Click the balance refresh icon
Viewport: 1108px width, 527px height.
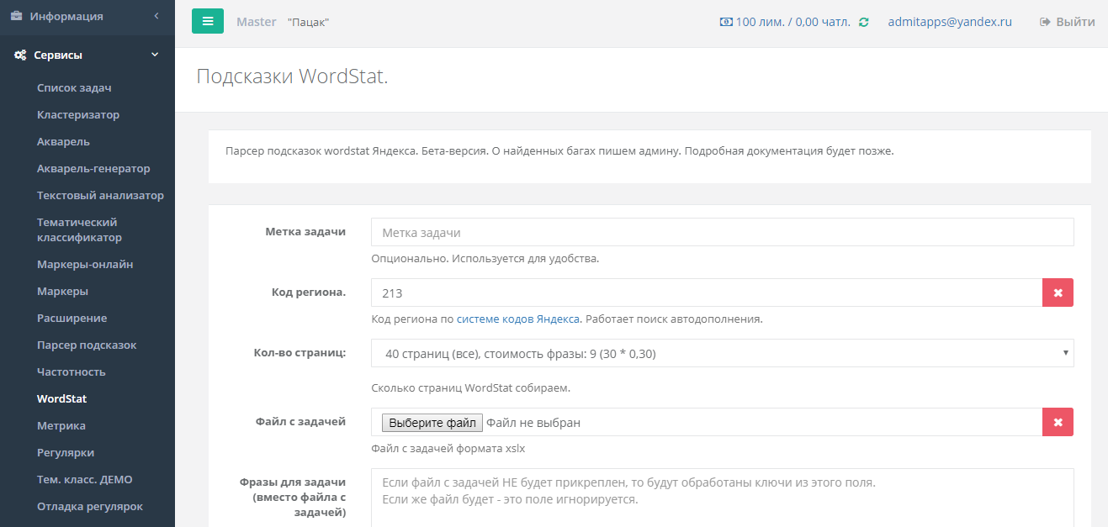coord(863,22)
